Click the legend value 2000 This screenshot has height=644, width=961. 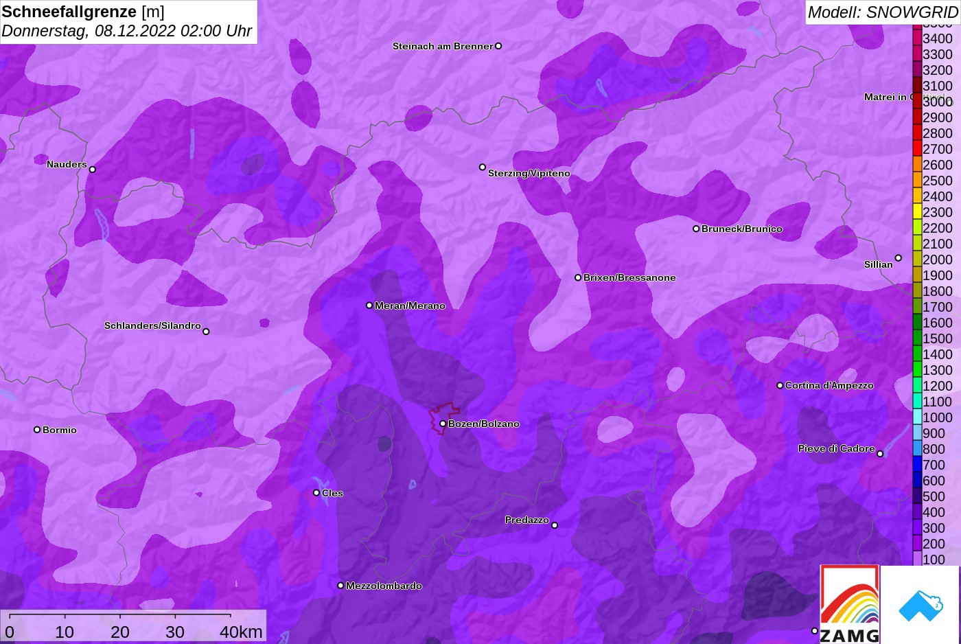938,260
